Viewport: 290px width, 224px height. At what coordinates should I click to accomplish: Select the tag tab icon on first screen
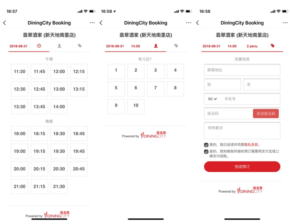click(80, 46)
